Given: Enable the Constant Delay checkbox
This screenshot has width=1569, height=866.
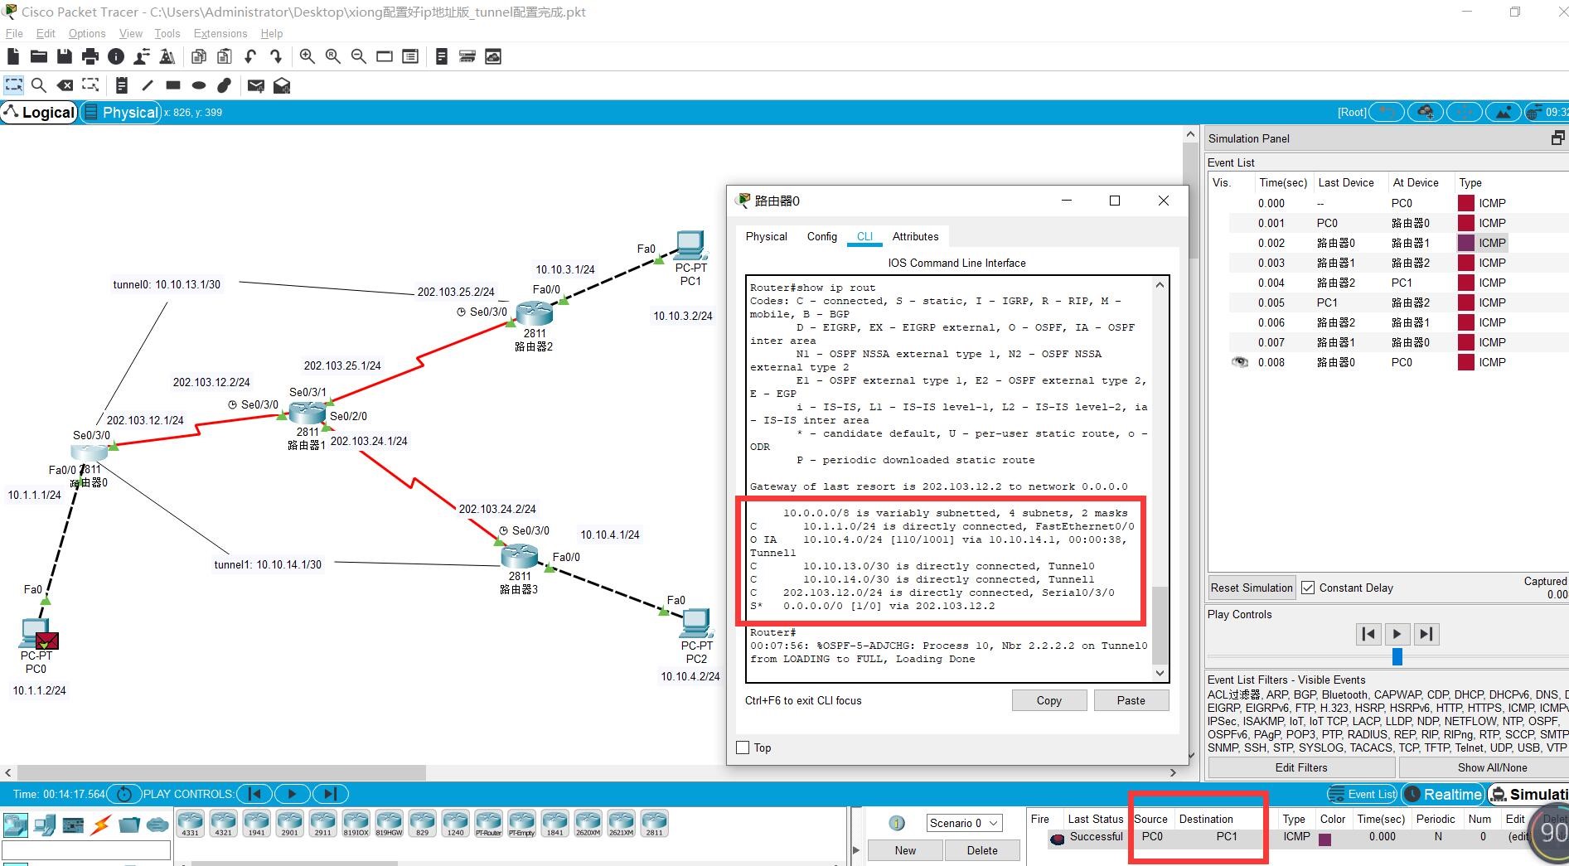Looking at the screenshot, I should click(1308, 588).
